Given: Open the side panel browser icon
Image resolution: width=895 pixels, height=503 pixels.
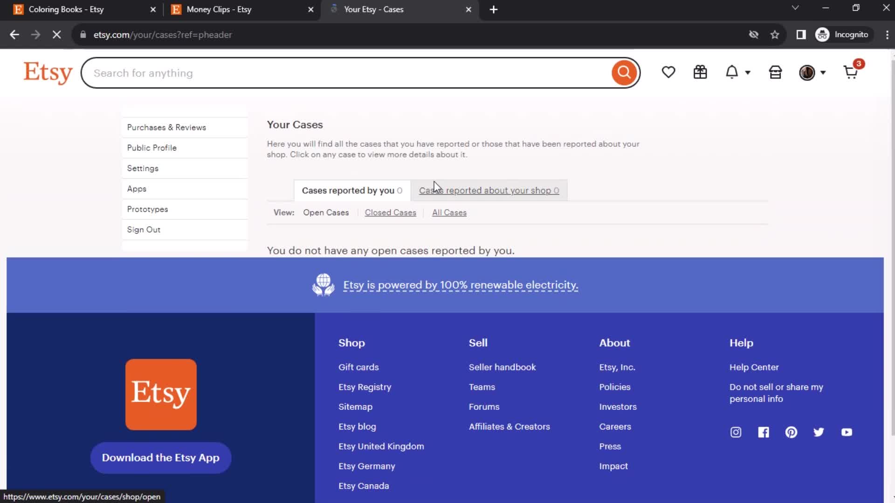Looking at the screenshot, I should click(x=801, y=34).
